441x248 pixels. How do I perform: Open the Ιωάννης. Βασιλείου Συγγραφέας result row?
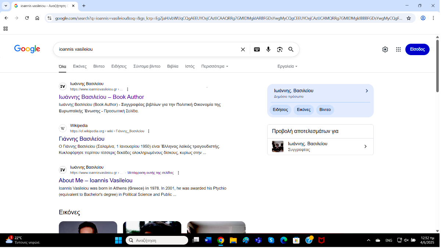320,147
